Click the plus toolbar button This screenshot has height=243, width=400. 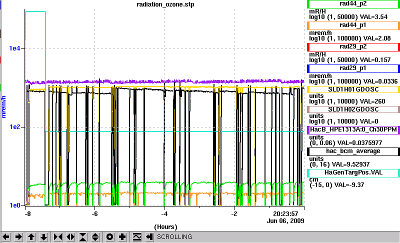coord(122,237)
